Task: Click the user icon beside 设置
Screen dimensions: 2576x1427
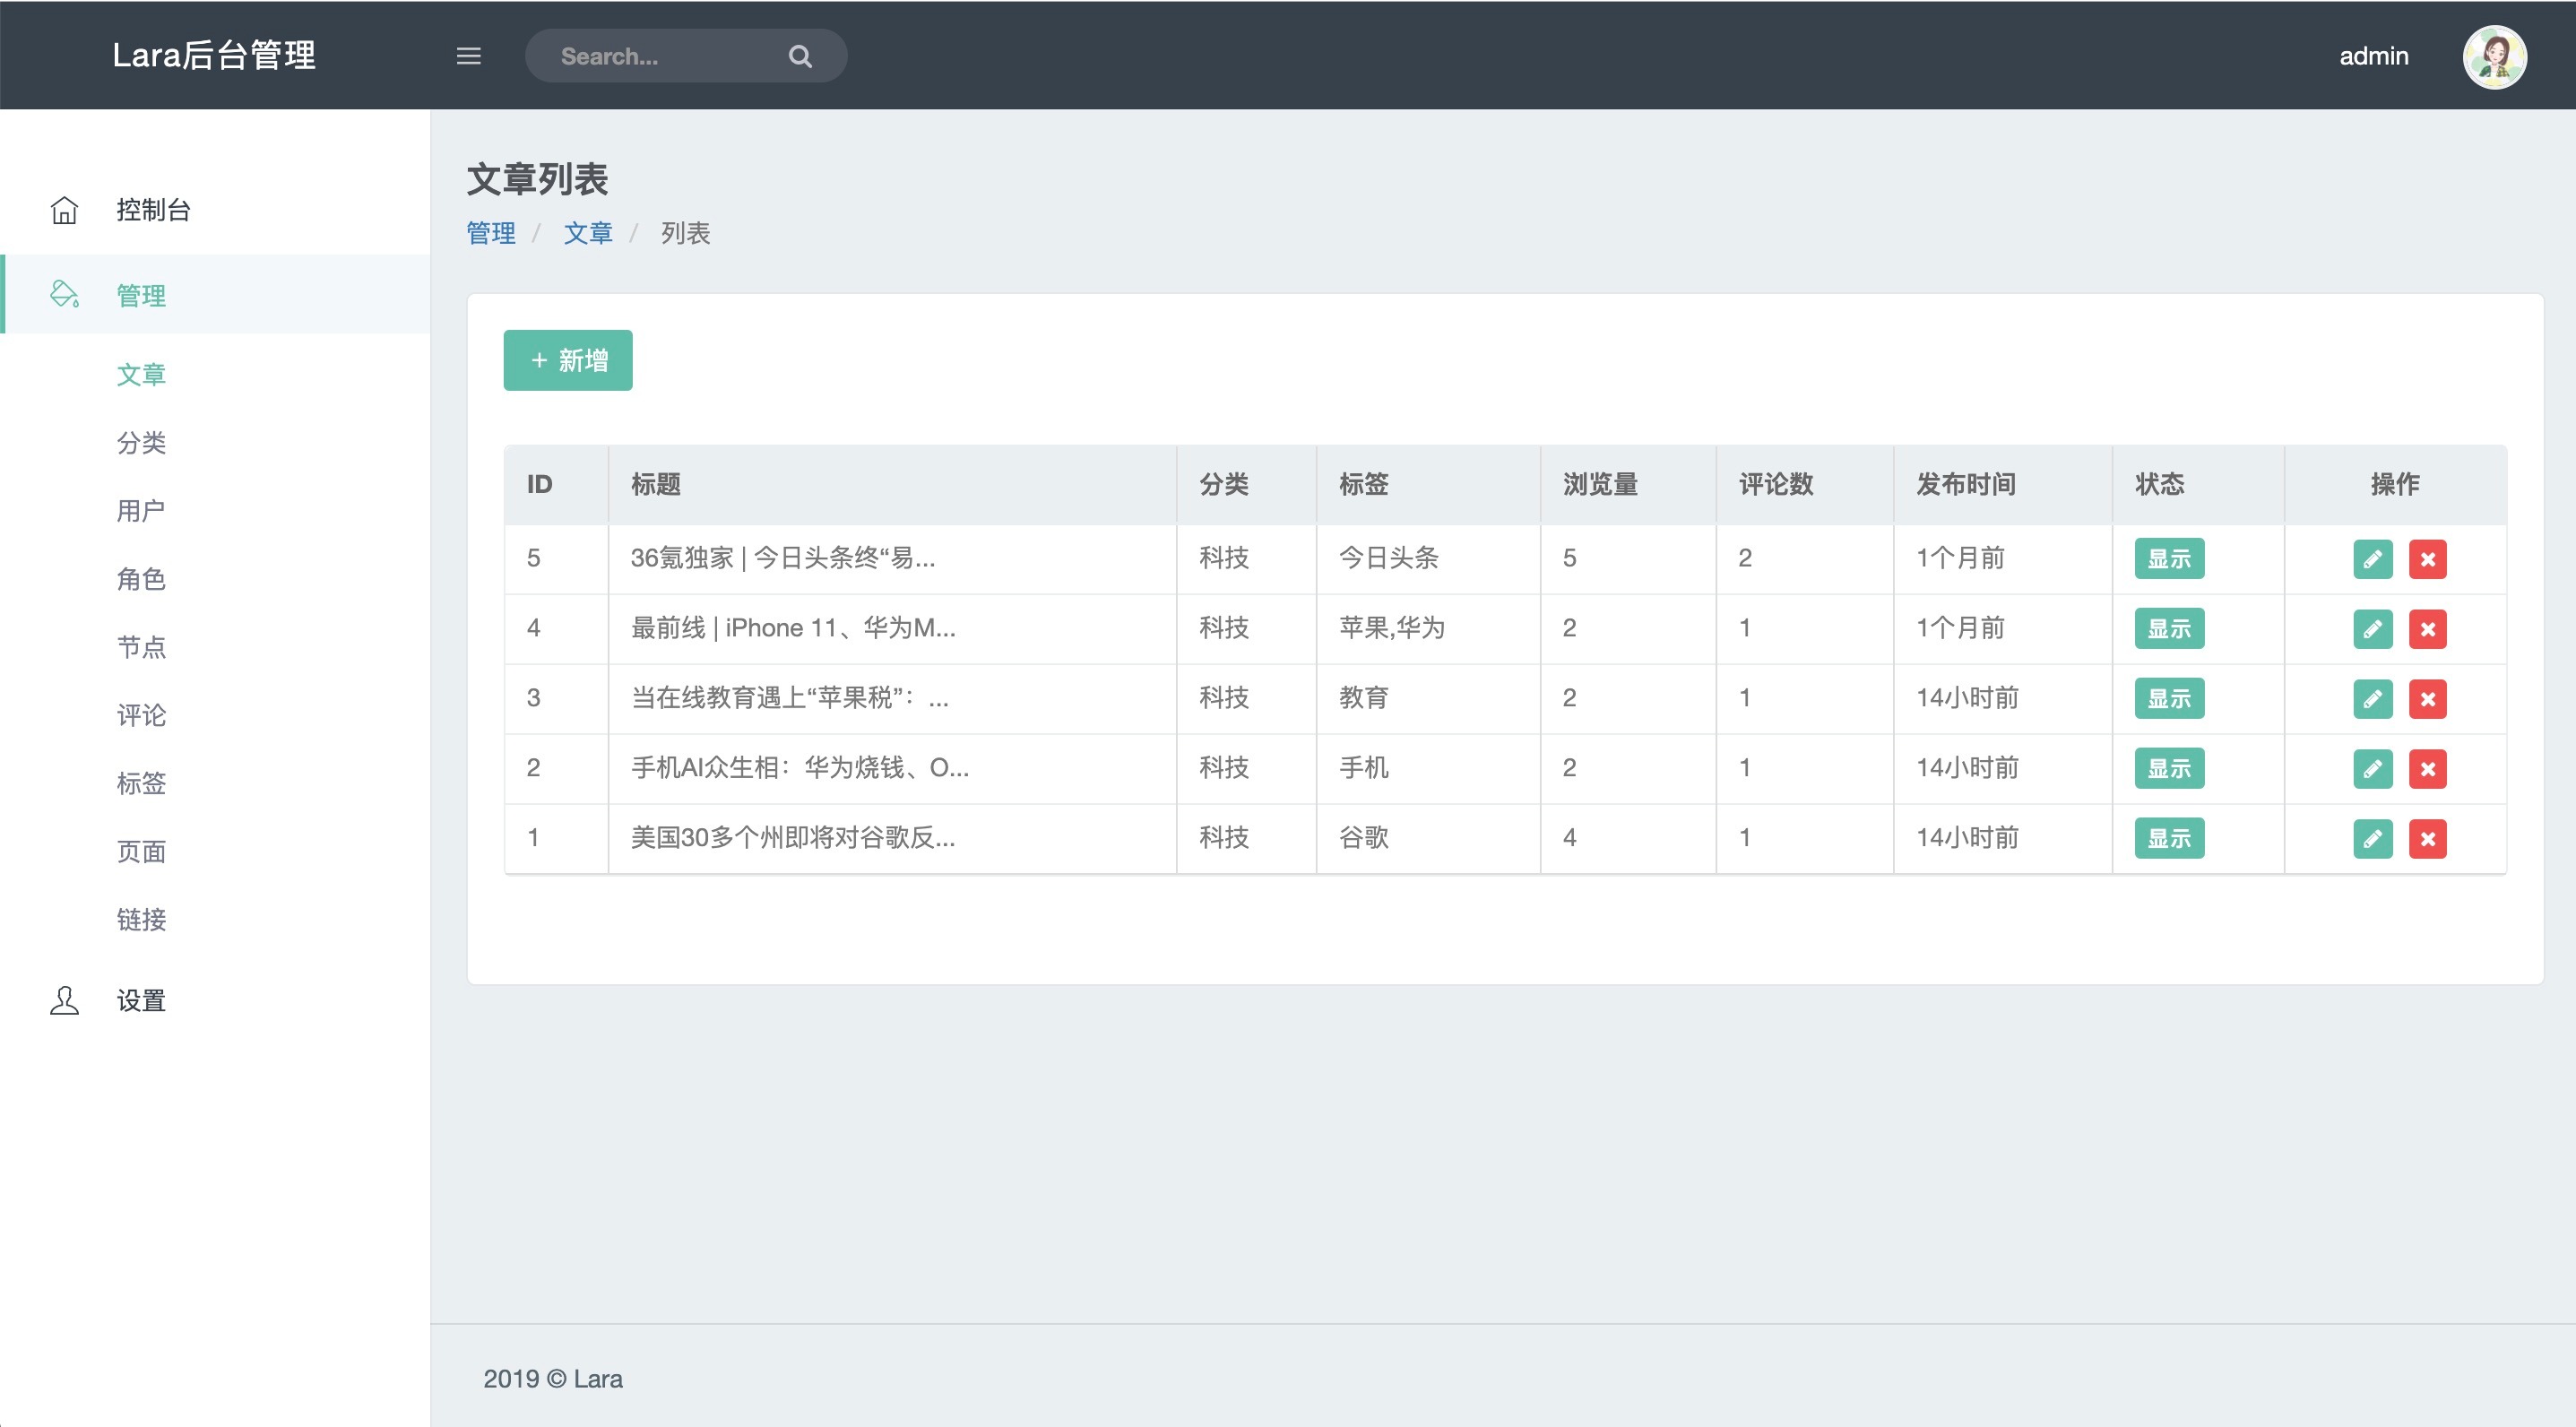Action: pyautogui.click(x=64, y=1000)
